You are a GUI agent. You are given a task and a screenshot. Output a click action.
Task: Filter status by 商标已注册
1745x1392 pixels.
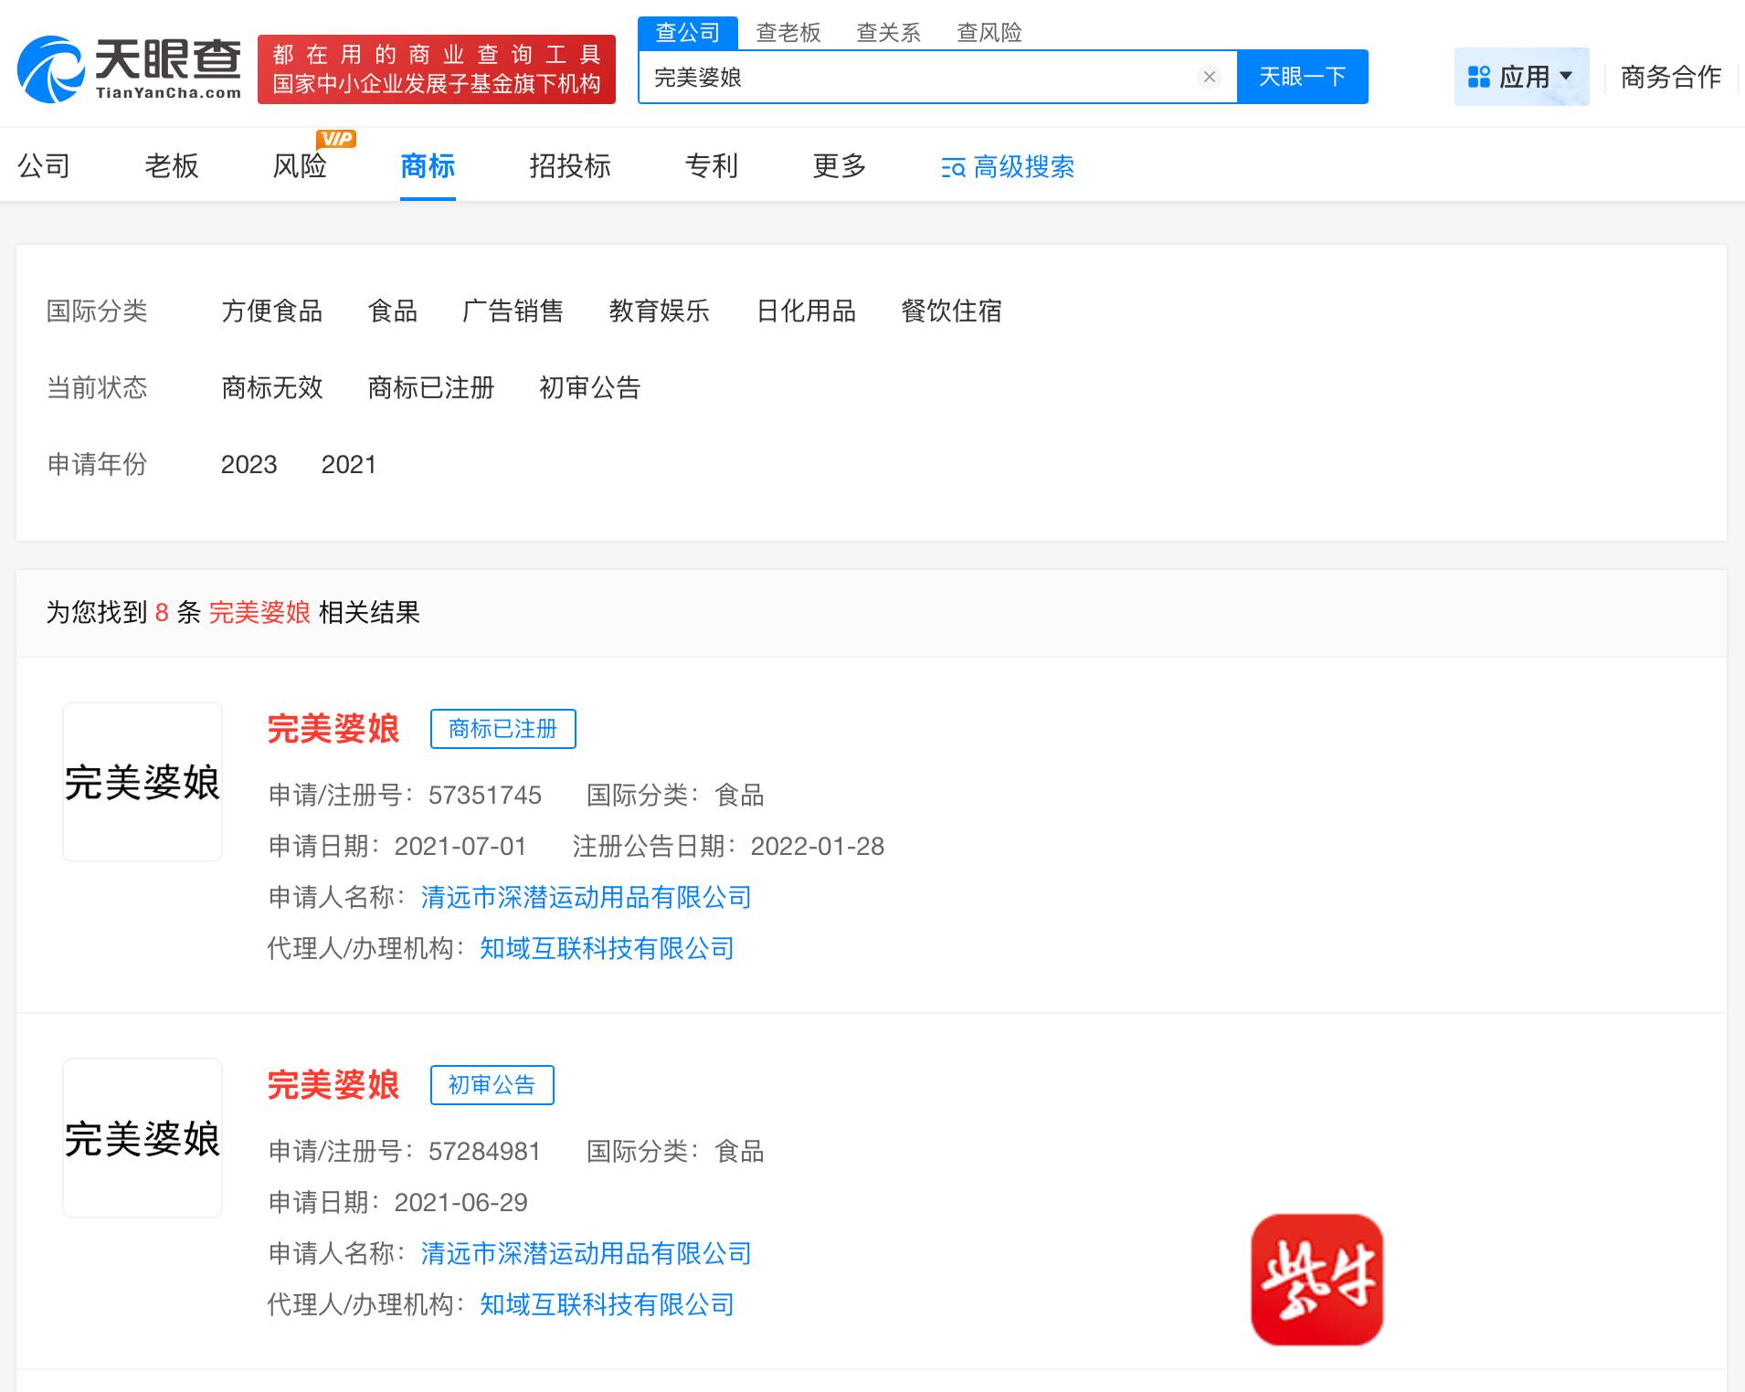click(430, 388)
